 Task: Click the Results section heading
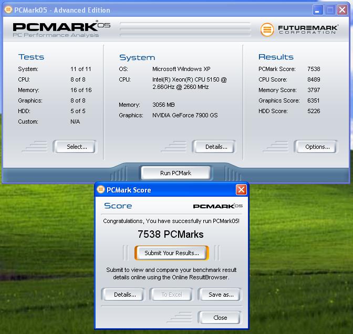click(x=276, y=57)
